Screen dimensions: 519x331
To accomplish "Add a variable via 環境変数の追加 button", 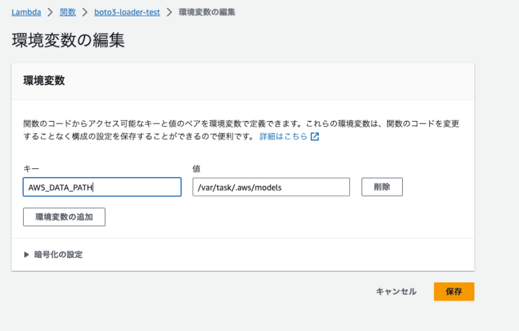I will [x=64, y=217].
